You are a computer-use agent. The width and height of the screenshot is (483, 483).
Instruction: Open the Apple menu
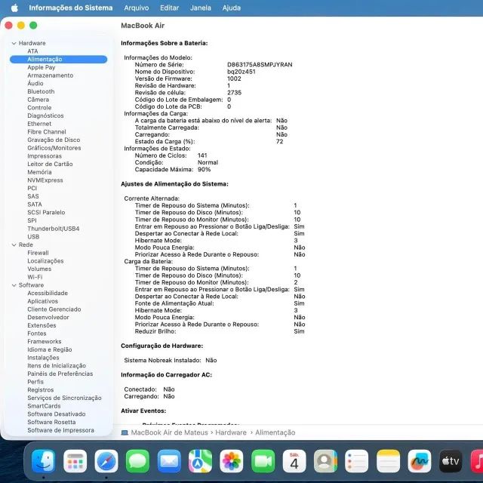[x=14, y=8]
